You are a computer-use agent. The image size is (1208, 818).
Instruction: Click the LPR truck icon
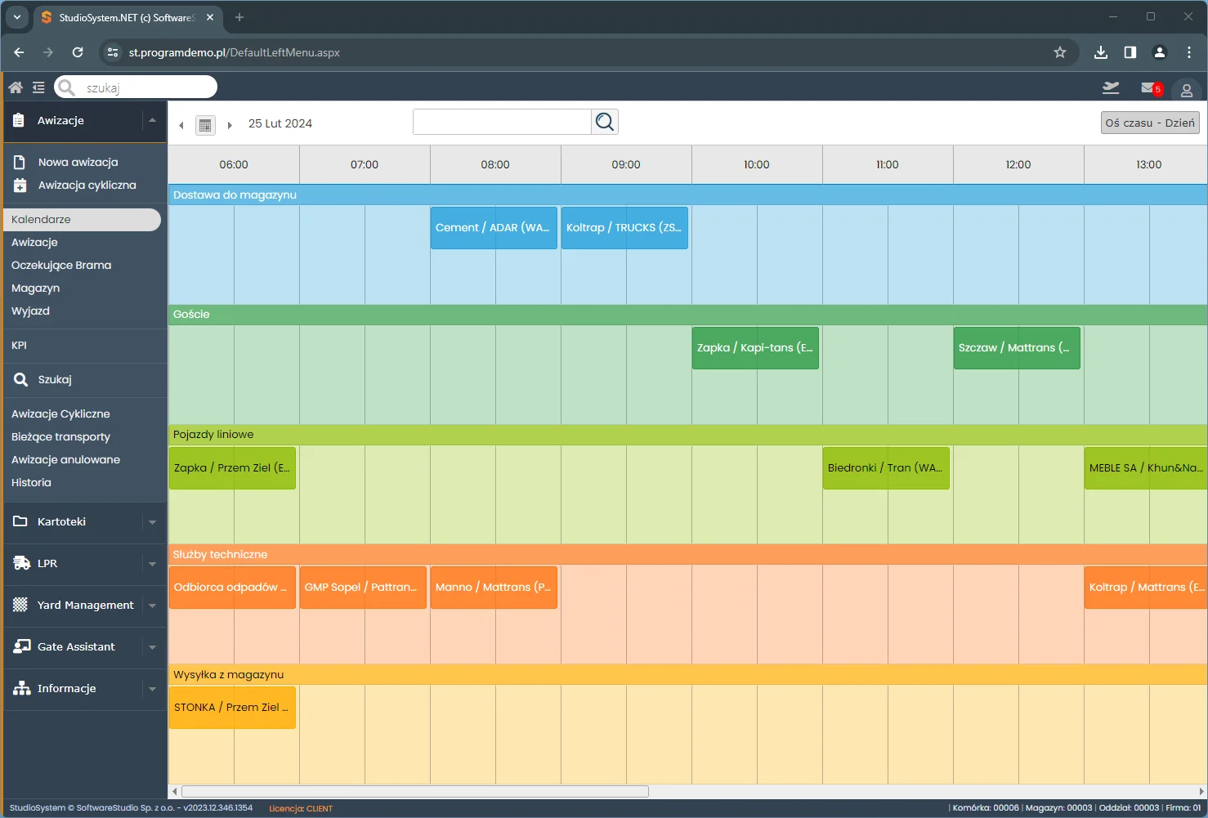pos(22,563)
